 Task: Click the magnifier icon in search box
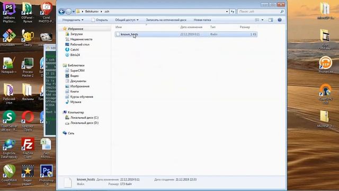tap(282, 12)
